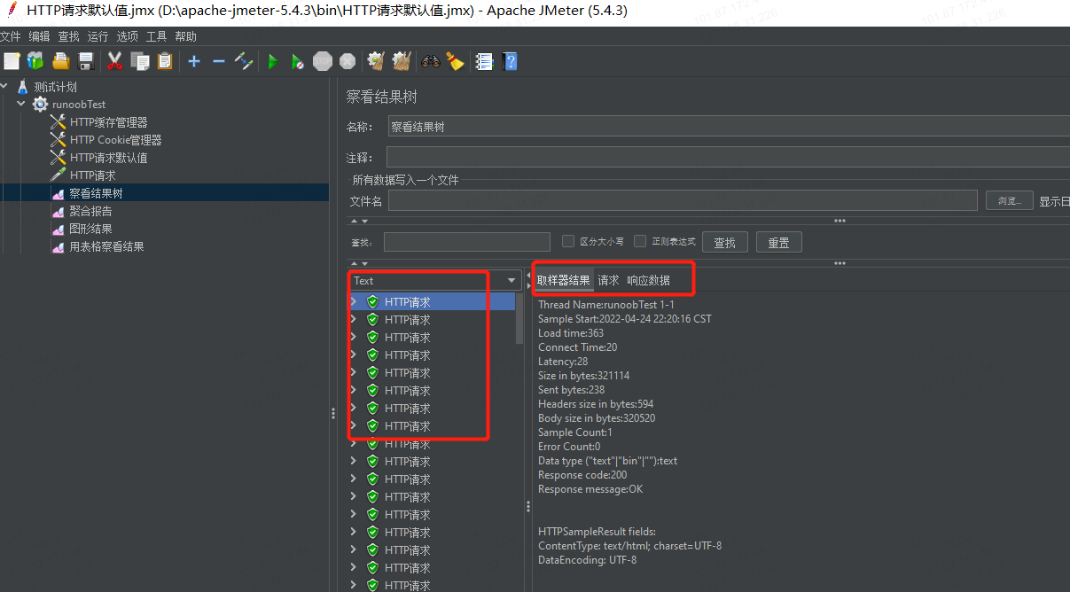Switch to the 取样器结果 tab
The height and width of the screenshot is (592, 1070).
point(564,280)
